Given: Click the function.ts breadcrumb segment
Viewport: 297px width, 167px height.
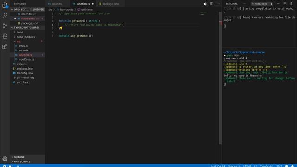Looking at the screenshot, I should click(x=65, y=9).
